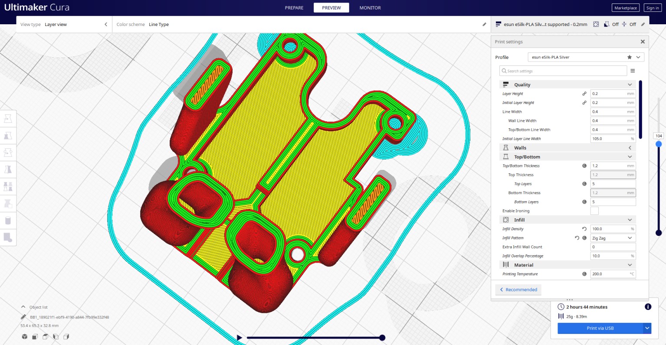Click the Search settings field
Viewport: 666px width, 345px height.
pyautogui.click(x=563, y=71)
